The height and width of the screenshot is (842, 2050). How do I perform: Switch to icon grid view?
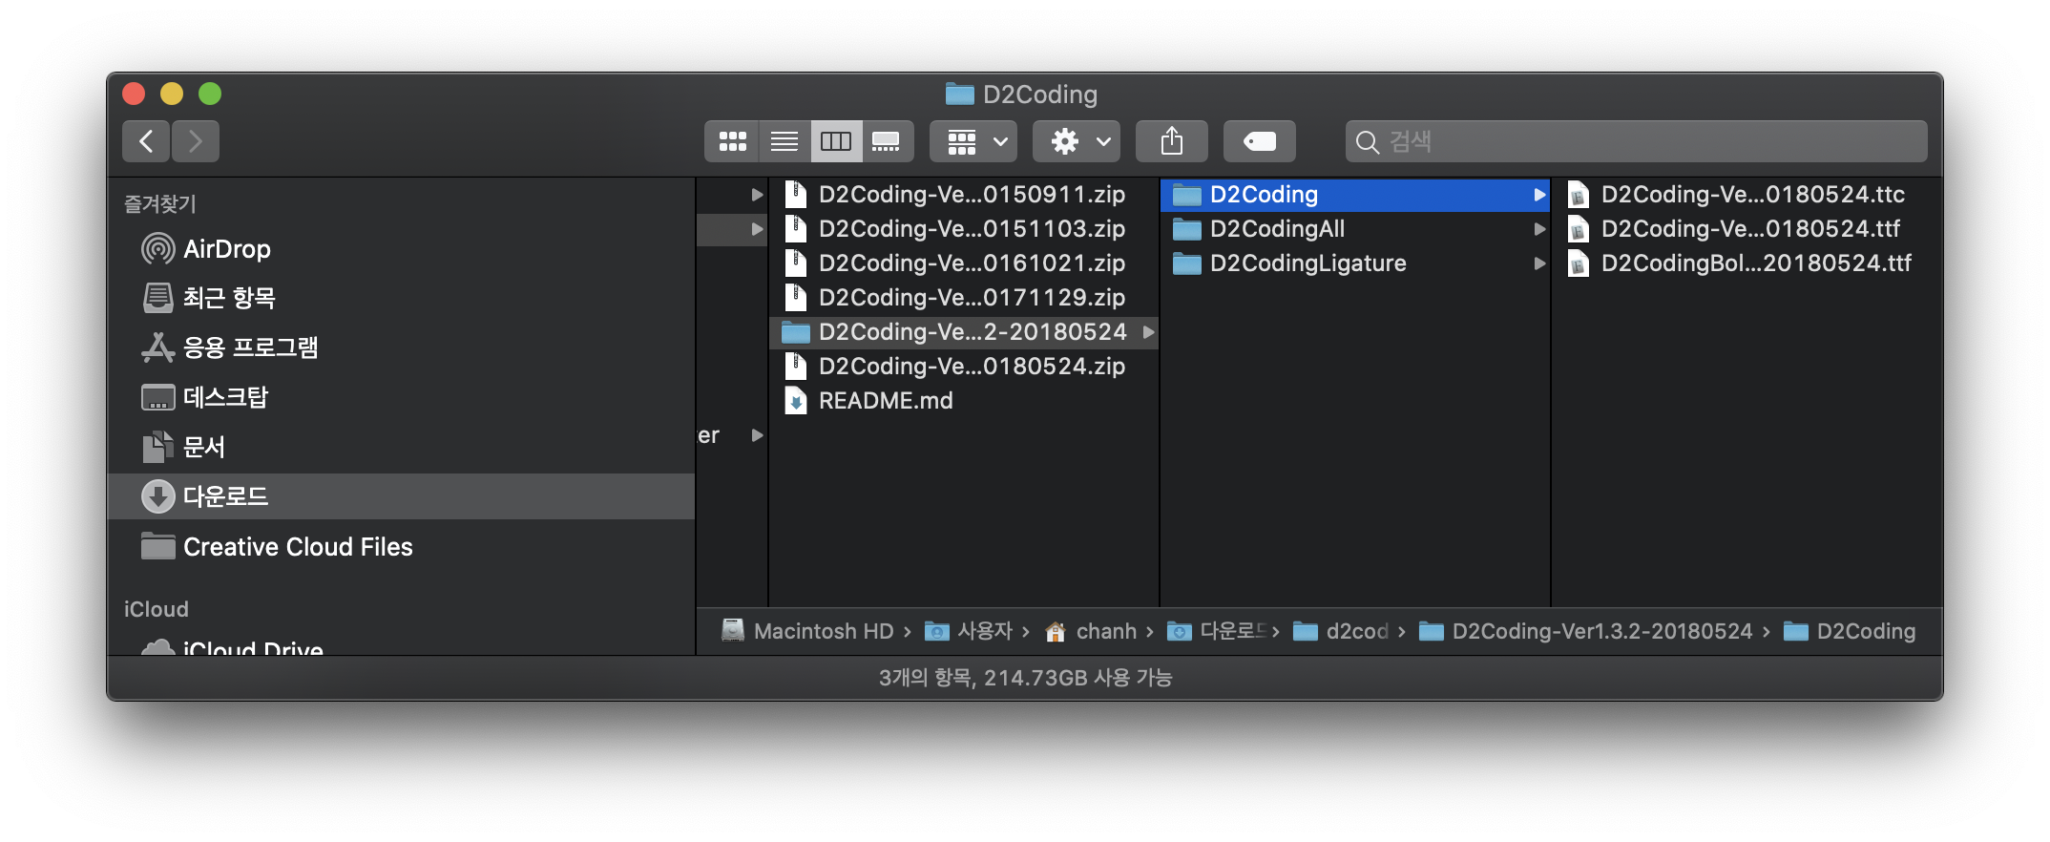tap(732, 141)
